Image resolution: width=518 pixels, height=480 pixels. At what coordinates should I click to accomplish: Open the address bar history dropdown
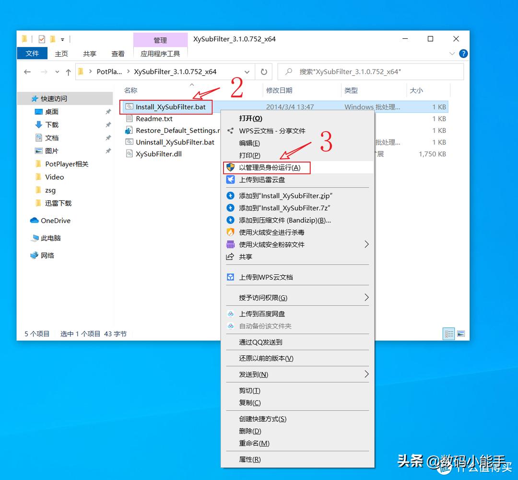point(247,71)
